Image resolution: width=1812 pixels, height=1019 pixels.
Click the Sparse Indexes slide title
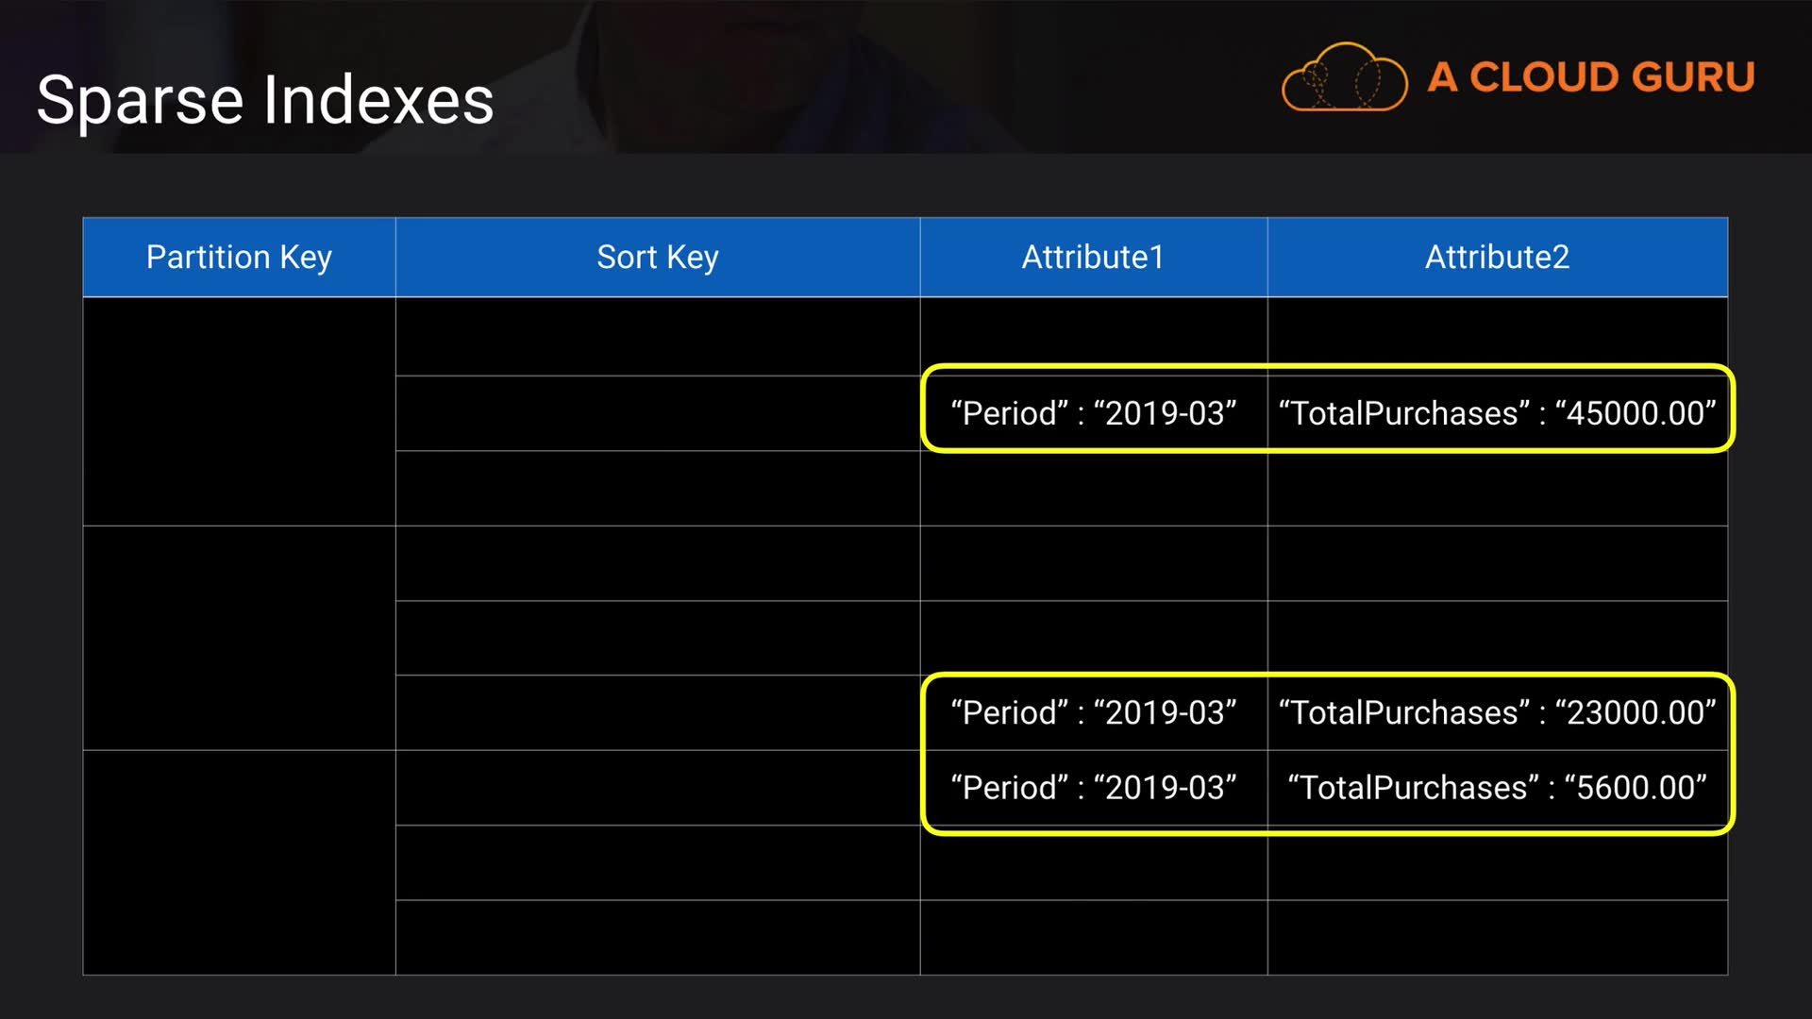click(x=265, y=100)
